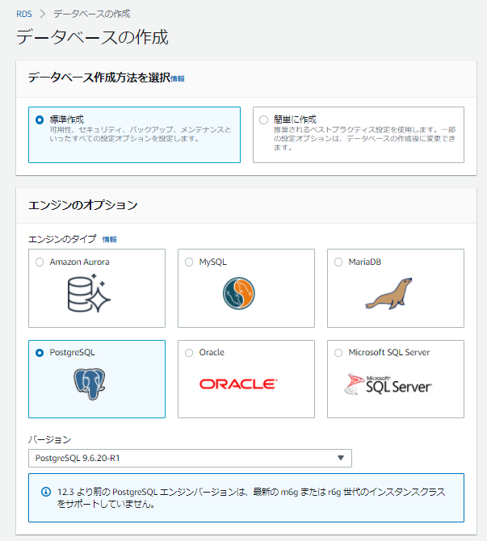Click the Microsoft SQL Server label

[x=389, y=352]
